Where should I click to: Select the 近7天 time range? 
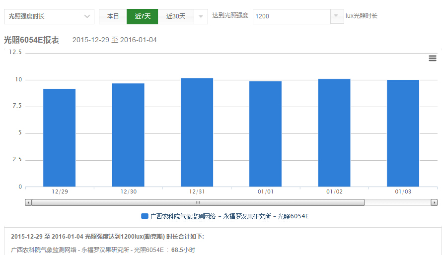tap(143, 16)
